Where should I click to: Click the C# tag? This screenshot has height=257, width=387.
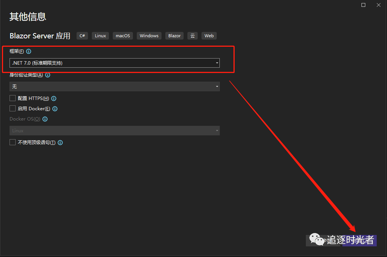pyautogui.click(x=82, y=36)
